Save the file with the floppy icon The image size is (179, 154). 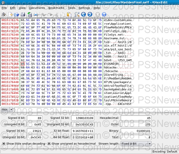coord(23,15)
